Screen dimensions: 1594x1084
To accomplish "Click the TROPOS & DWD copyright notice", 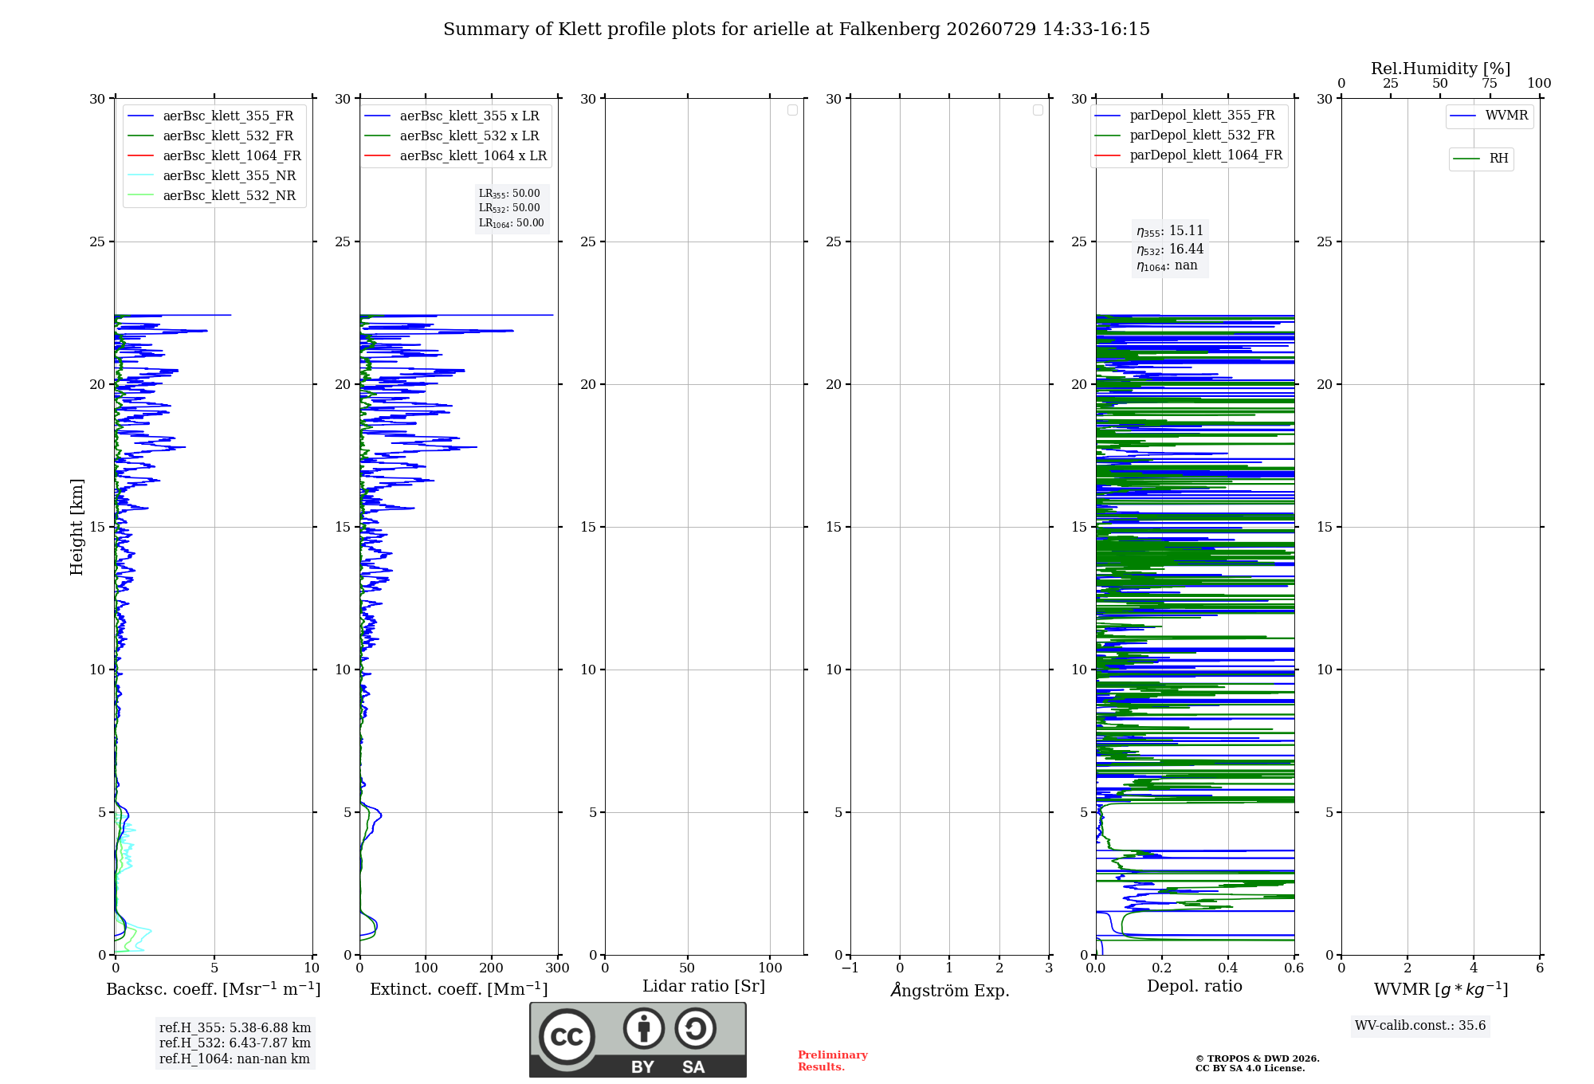I will click(1258, 1063).
